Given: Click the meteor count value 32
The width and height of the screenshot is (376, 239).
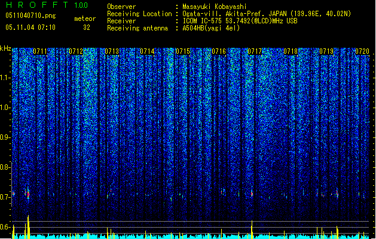Looking at the screenshot, I should tap(87, 27).
